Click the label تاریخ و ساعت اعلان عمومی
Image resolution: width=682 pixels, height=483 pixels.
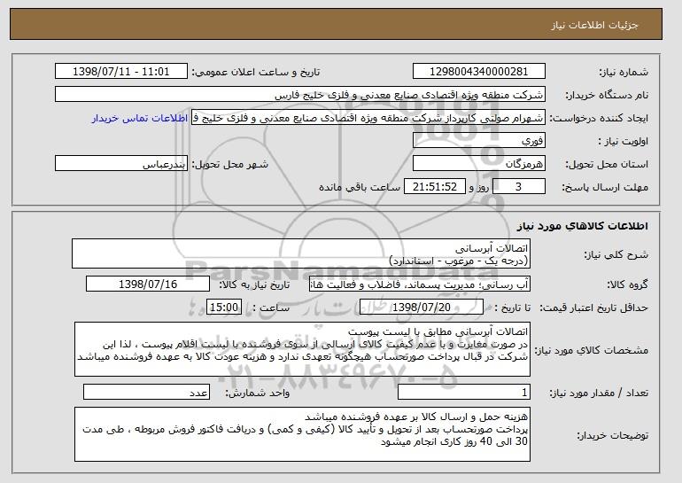(x=256, y=73)
